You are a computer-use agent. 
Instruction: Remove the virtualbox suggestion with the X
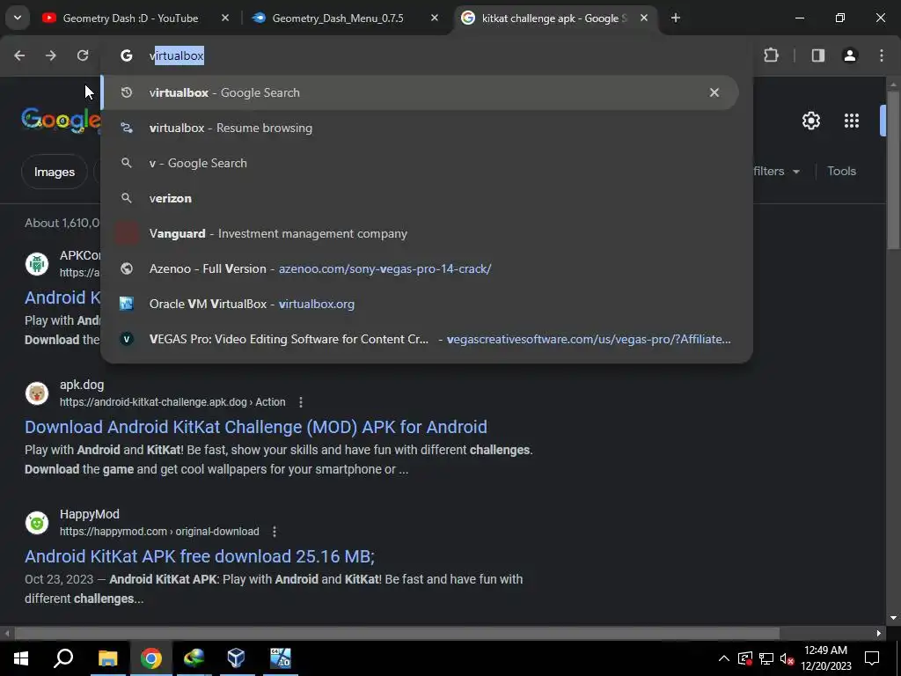[x=714, y=92]
